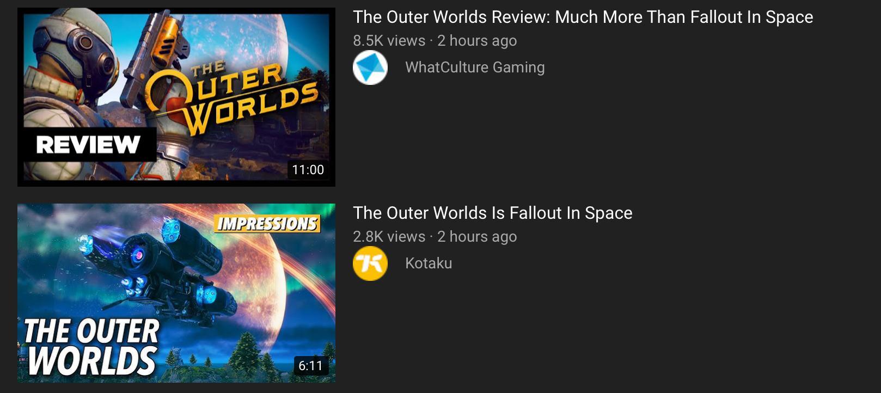Open 'Much More Than Fallout In Space' video title
The image size is (881, 393).
click(x=583, y=17)
